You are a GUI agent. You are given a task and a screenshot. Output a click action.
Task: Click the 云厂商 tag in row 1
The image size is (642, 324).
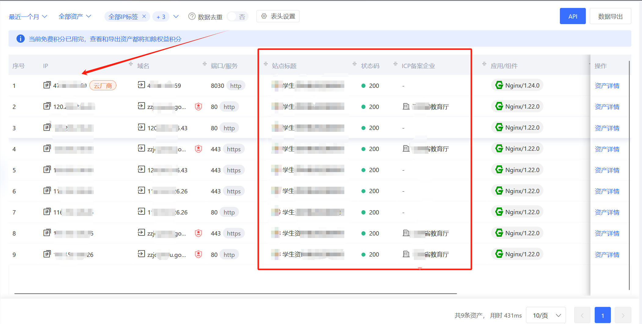[103, 85]
